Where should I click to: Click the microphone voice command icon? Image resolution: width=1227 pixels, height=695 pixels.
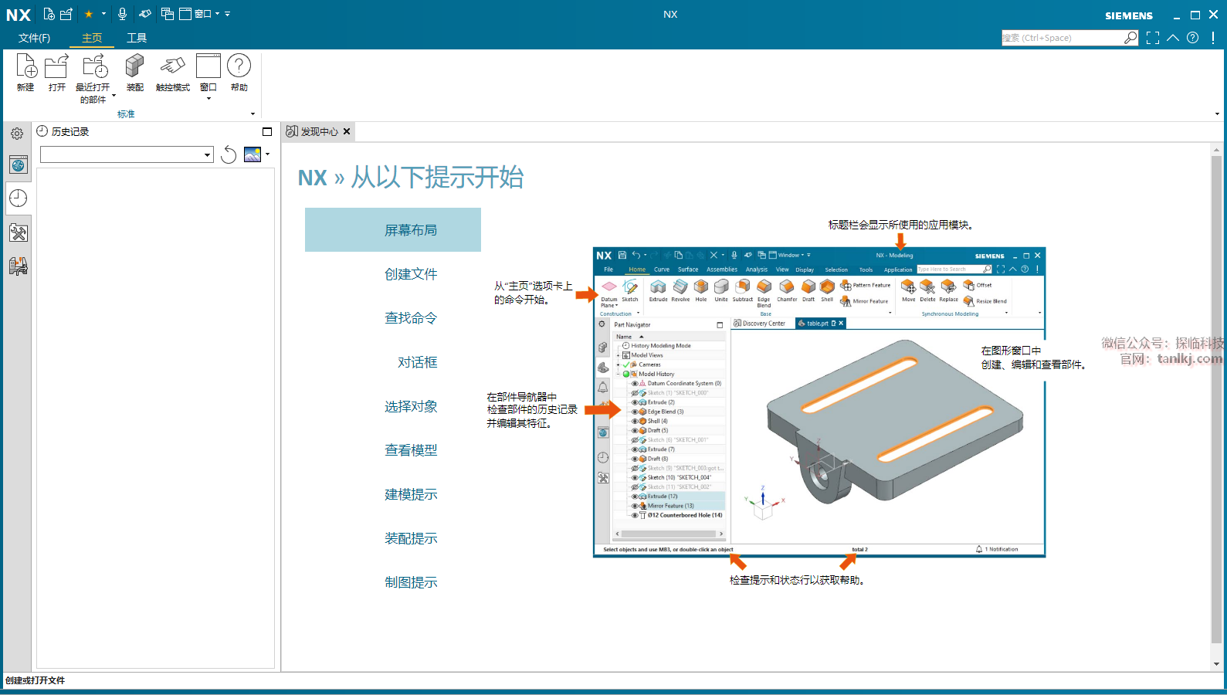pos(122,14)
